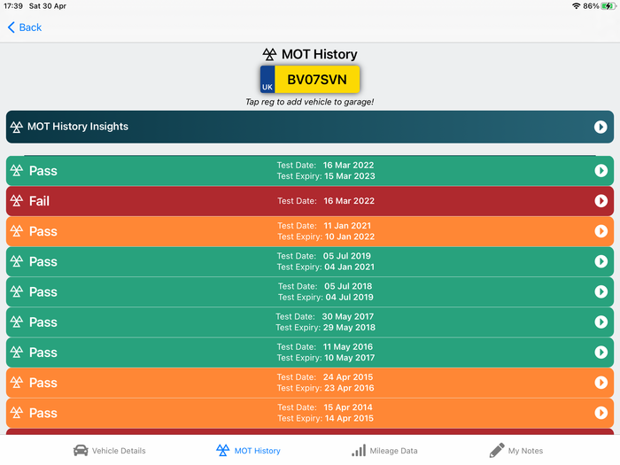Open arrow for Fail test 16 Mar 2022
Image resolution: width=620 pixels, height=465 pixels.
pyautogui.click(x=601, y=201)
